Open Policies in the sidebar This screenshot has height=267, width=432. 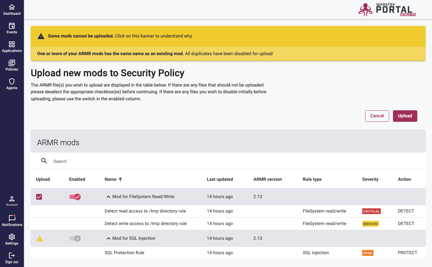click(x=12, y=65)
